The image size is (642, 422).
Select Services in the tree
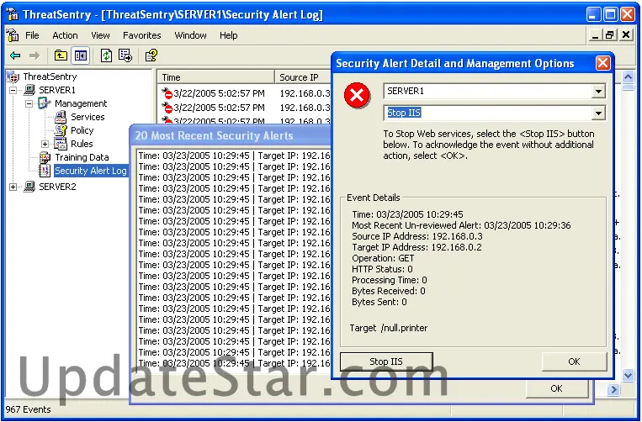[88, 117]
